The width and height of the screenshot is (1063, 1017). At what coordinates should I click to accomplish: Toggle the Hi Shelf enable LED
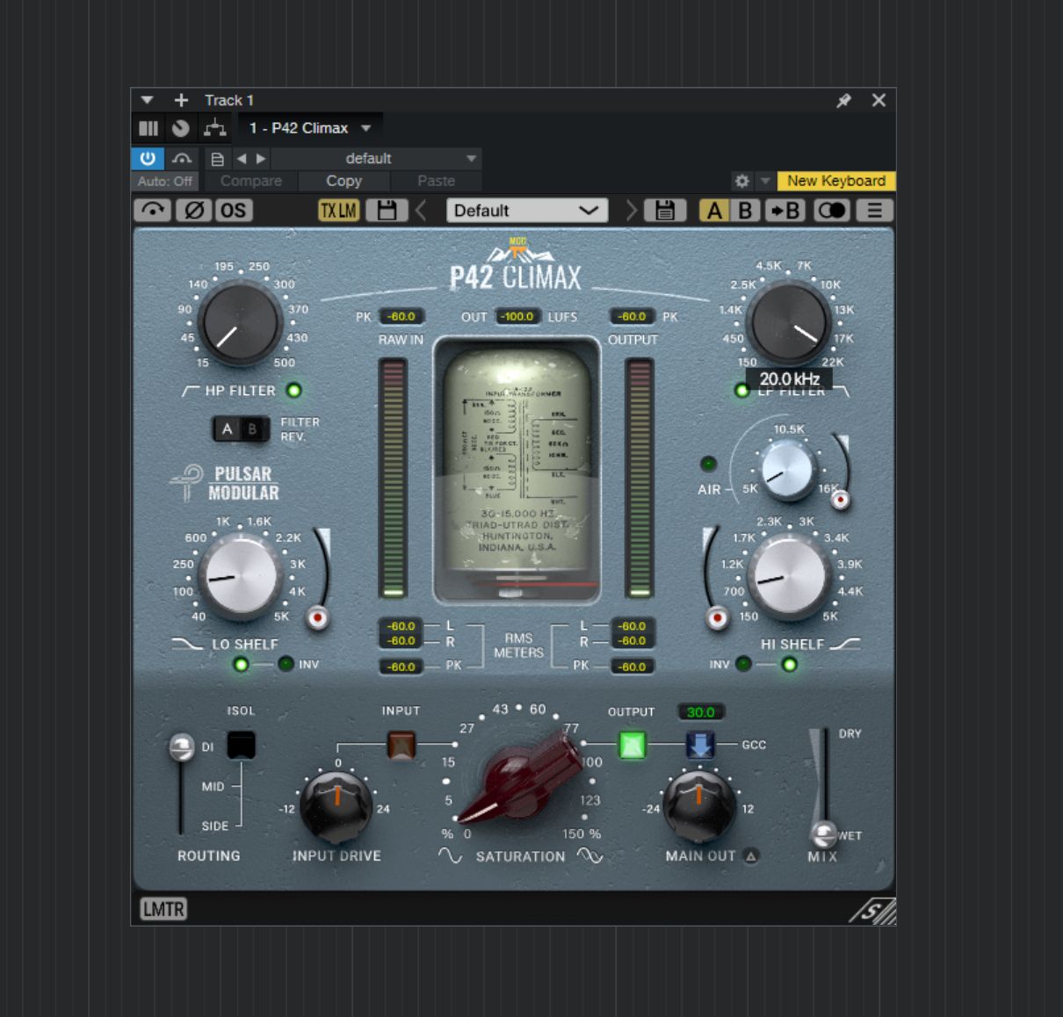pyautogui.click(x=789, y=664)
